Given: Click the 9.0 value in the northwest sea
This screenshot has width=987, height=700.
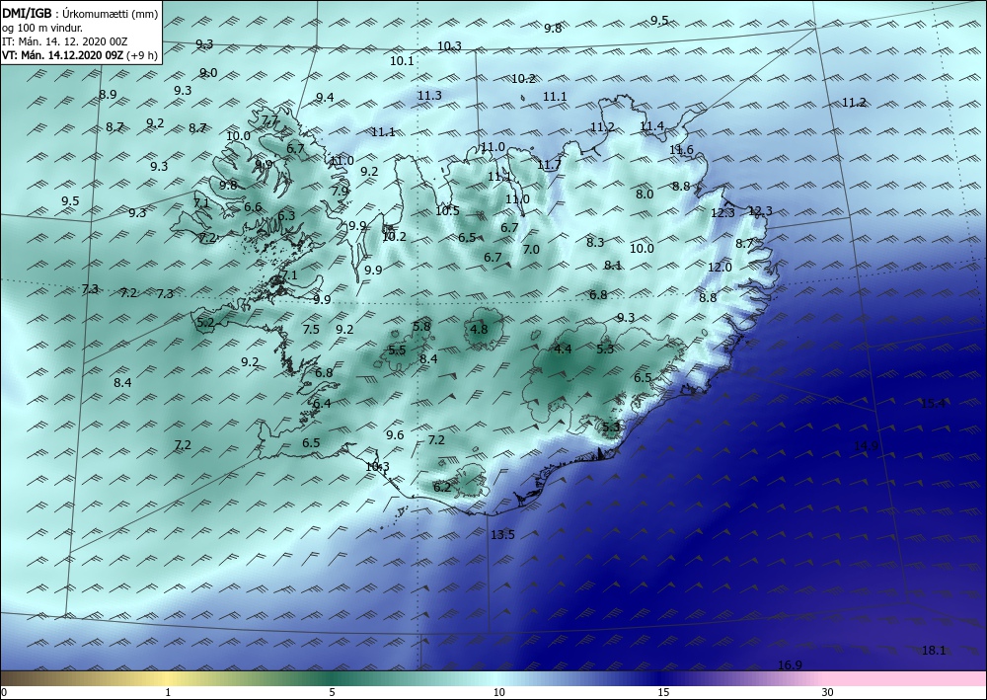Looking at the screenshot, I should tap(208, 73).
